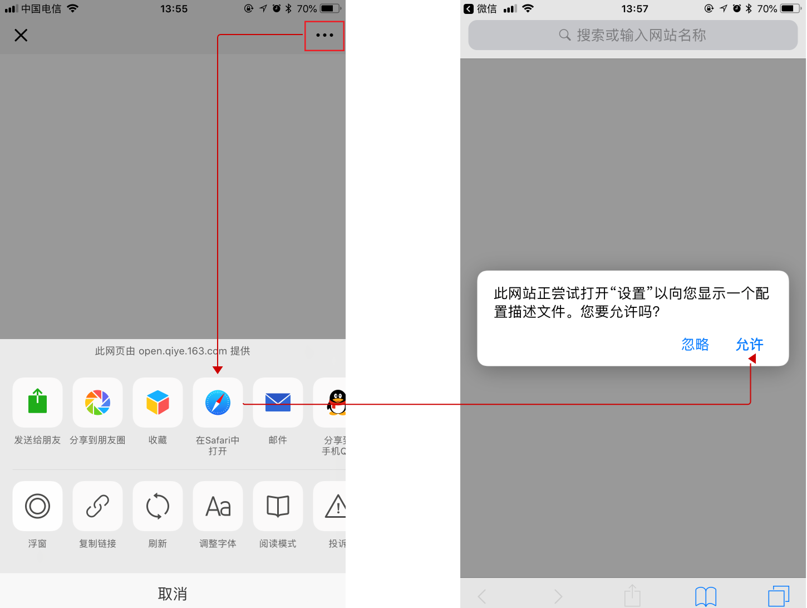The height and width of the screenshot is (608, 807).
Task: Tap 允许 to allow the configuration profile
Action: [x=749, y=345]
